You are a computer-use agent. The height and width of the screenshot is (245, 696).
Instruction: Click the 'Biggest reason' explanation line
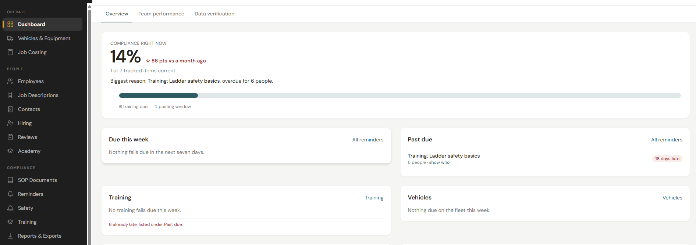tap(192, 81)
